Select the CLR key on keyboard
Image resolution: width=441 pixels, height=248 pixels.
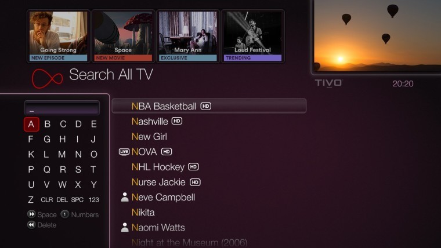[x=46, y=200]
